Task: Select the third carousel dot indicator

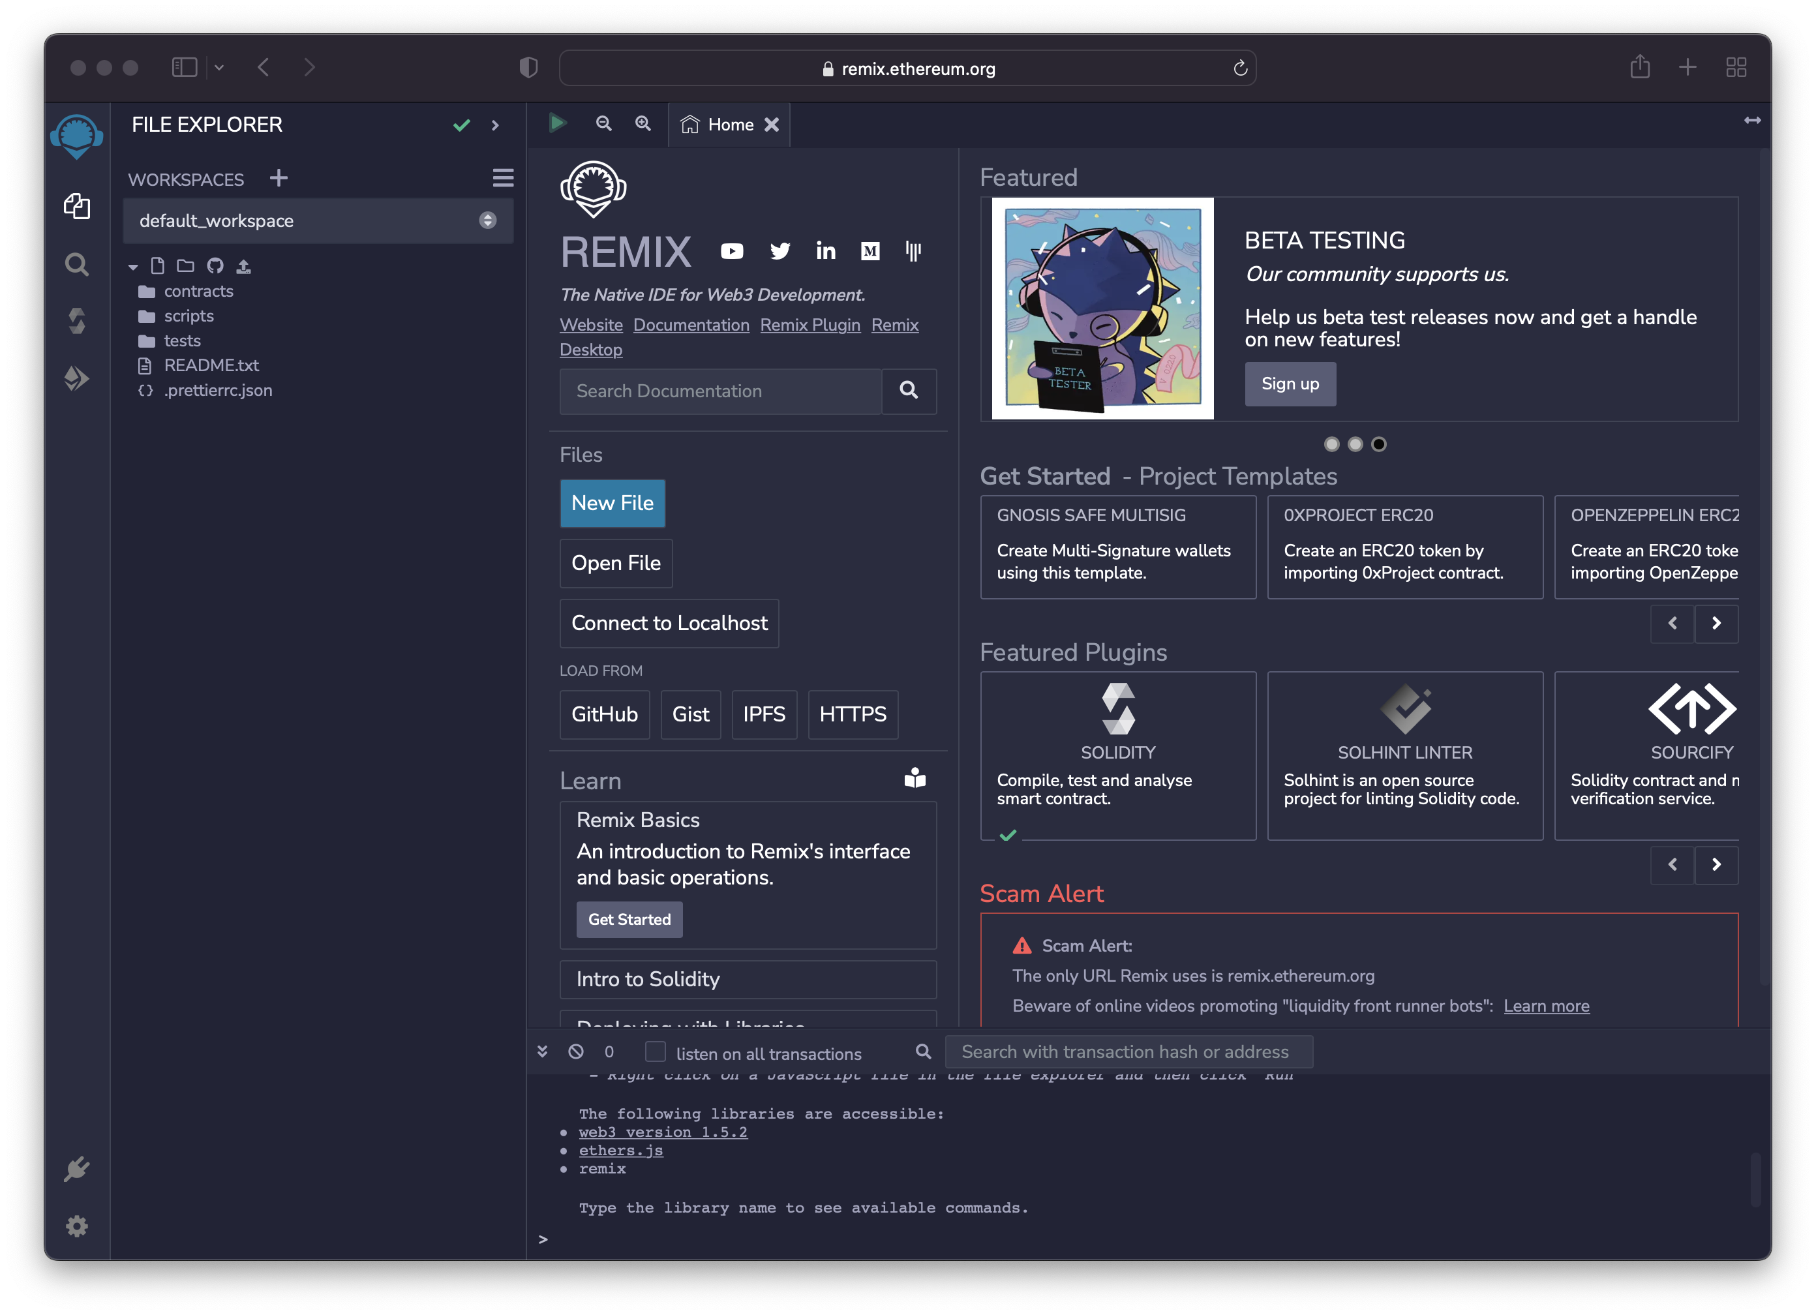Action: 1379,444
